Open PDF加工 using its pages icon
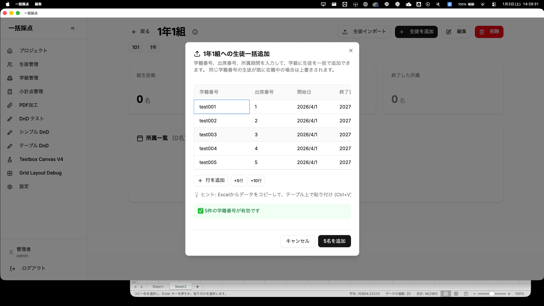This screenshot has height=306, width=544. [10, 105]
